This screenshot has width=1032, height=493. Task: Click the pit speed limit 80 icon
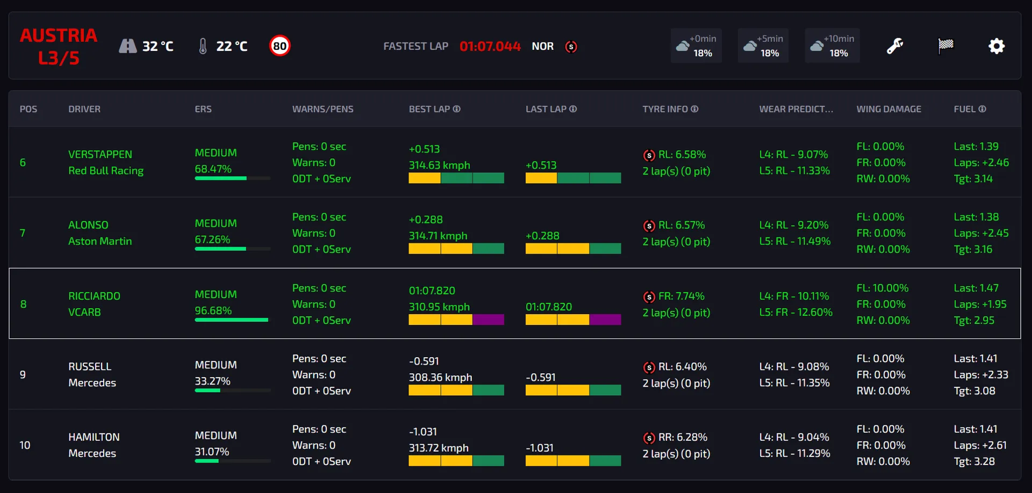(279, 46)
